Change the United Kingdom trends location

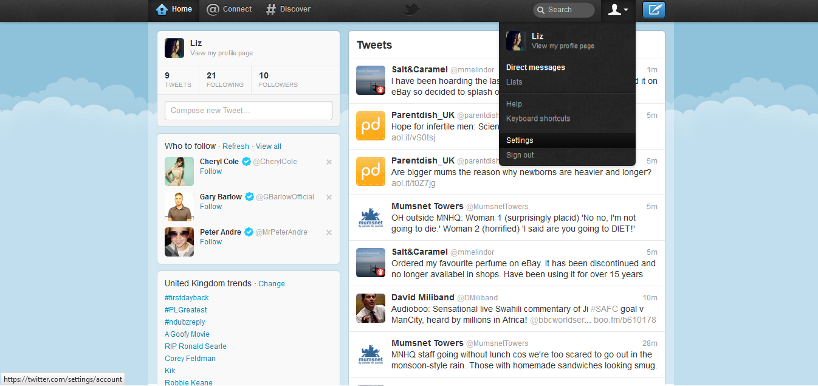pos(271,283)
